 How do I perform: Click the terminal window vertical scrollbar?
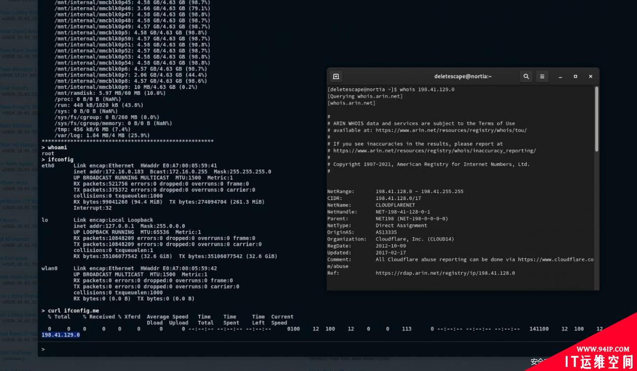click(597, 119)
